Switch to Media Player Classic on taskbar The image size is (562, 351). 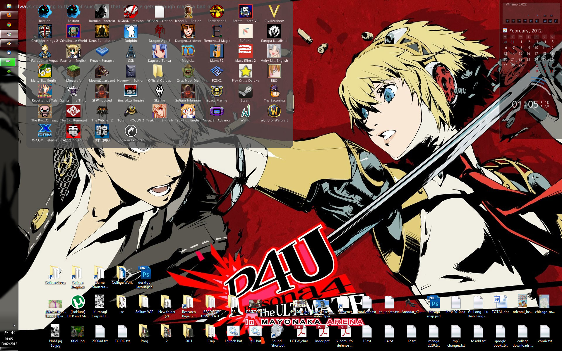(x=9, y=34)
